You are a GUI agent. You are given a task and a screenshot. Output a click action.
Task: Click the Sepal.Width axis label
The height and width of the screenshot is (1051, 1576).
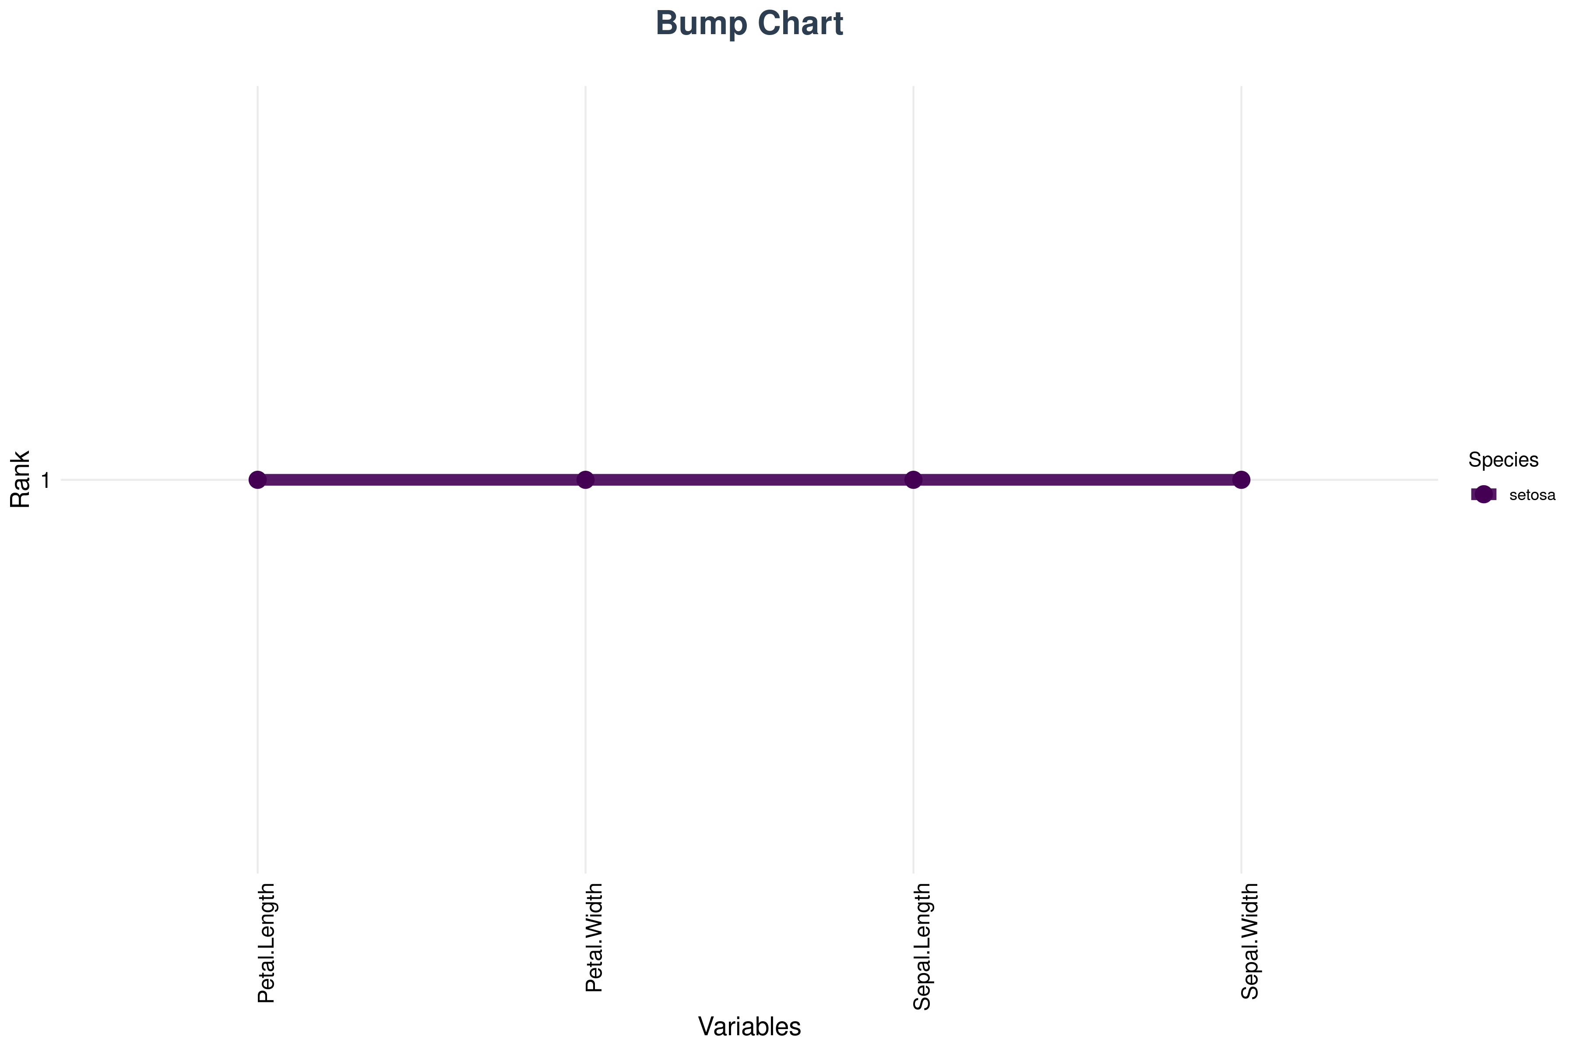tap(1250, 942)
